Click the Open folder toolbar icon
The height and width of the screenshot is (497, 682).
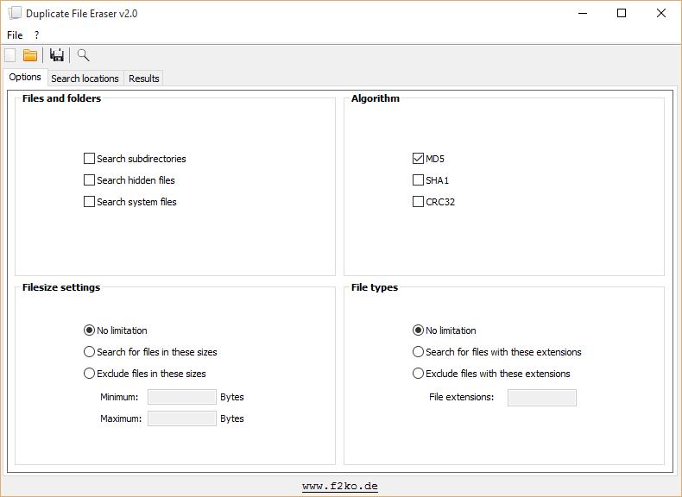(x=30, y=55)
